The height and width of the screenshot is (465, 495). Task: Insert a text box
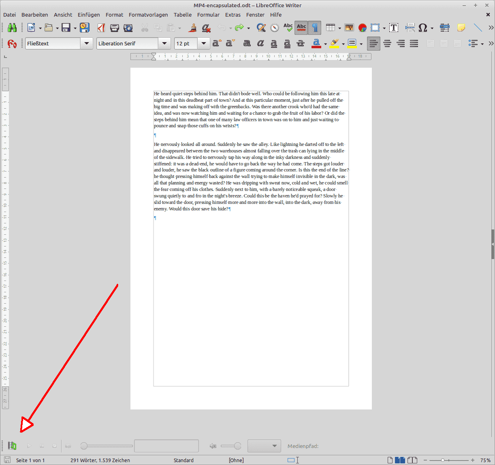pyautogui.click(x=393, y=28)
